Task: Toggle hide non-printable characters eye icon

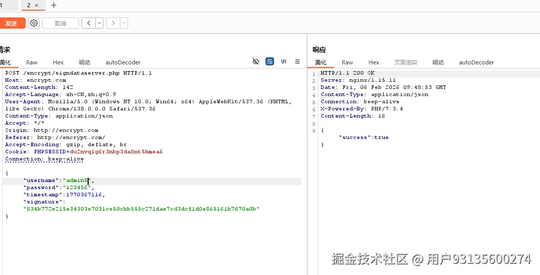Action: pyautogui.click(x=256, y=61)
